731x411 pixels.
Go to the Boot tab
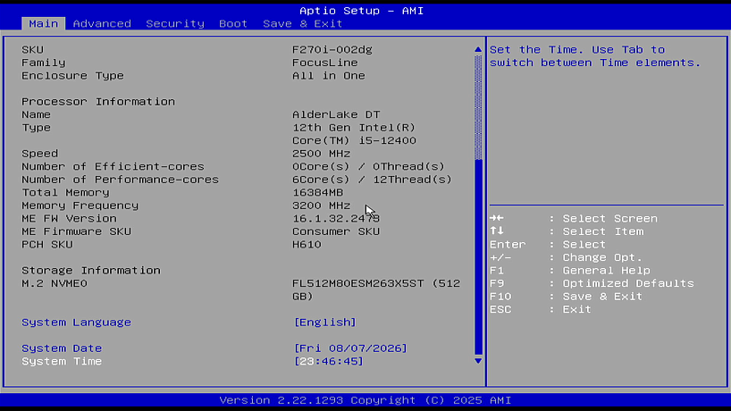[x=233, y=24]
